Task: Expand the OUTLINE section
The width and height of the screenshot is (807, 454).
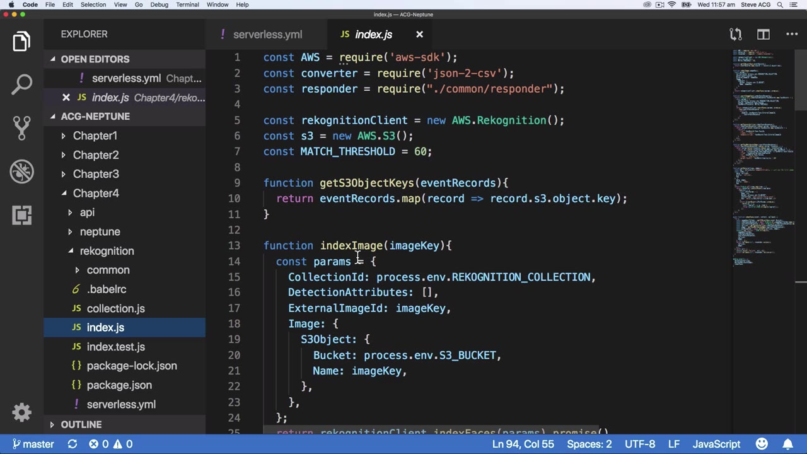Action: point(81,424)
